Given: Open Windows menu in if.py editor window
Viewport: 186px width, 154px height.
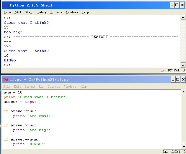Looking at the screenshot, I should coord(70,87).
